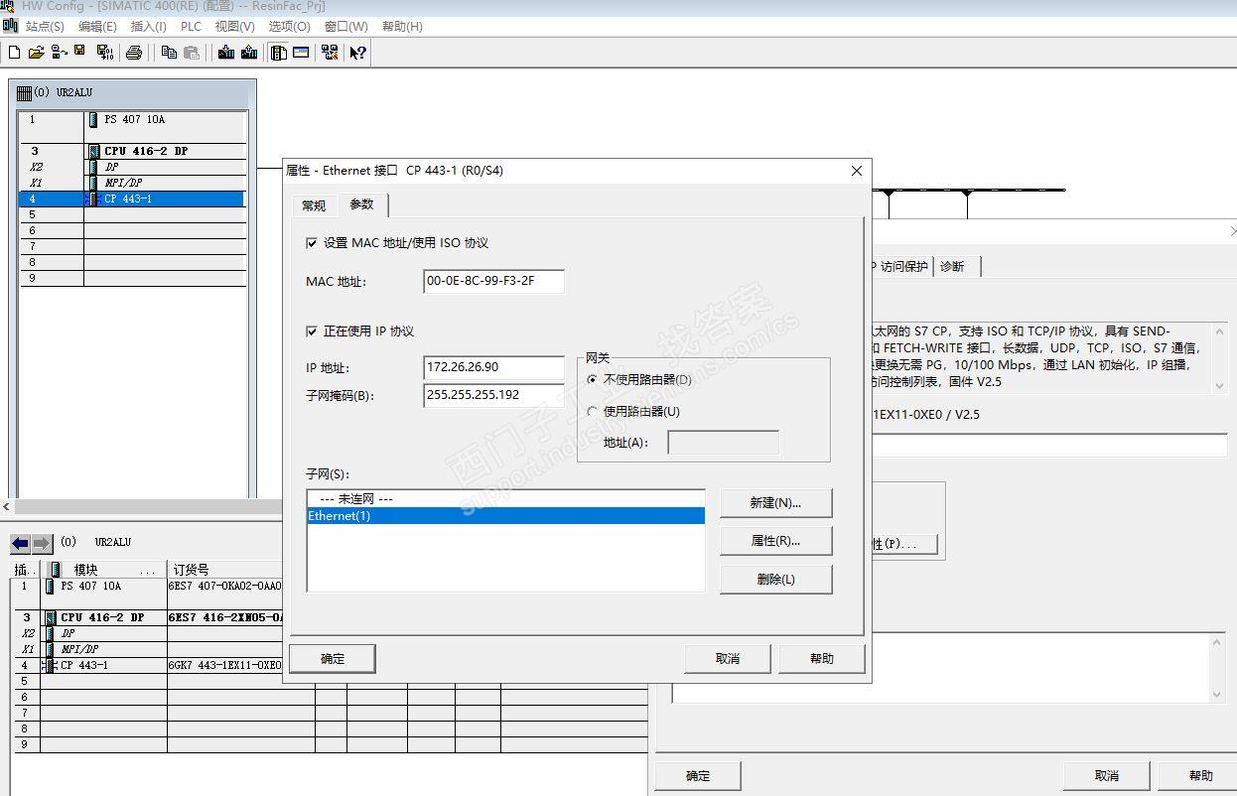Click the Upload from module icon
This screenshot has width=1237, height=796.
pos(249,53)
